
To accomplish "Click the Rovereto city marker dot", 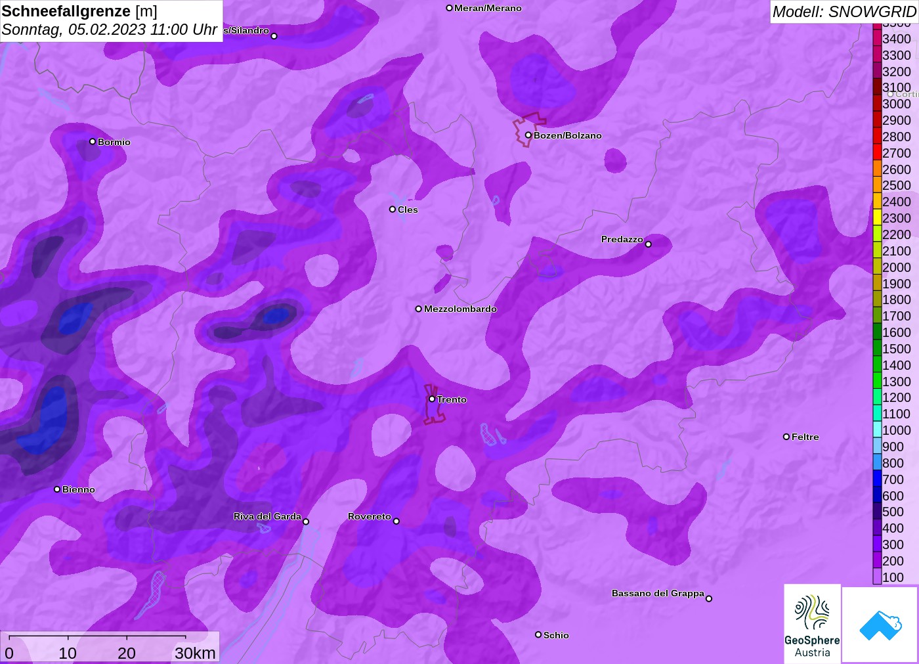I will tap(396, 521).
